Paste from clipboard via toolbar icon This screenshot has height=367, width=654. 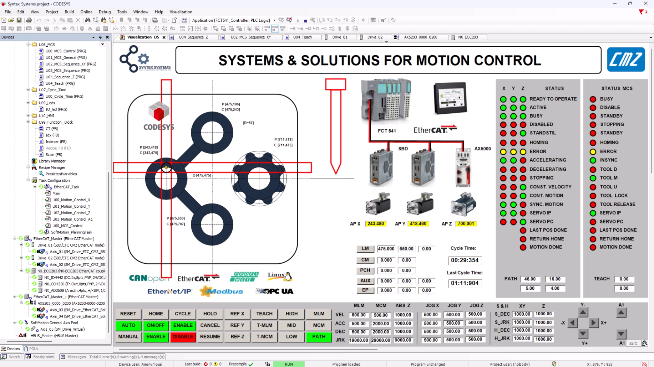pyautogui.click(x=70, y=20)
